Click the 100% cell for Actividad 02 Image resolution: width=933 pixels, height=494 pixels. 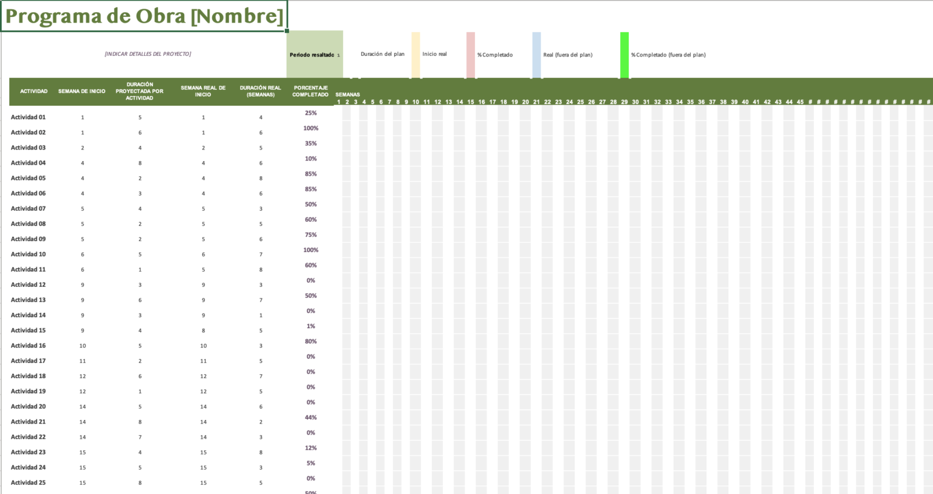[310, 128]
